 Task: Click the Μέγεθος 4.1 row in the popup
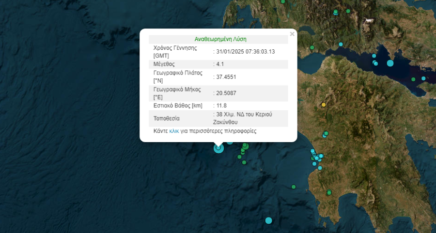218,64
